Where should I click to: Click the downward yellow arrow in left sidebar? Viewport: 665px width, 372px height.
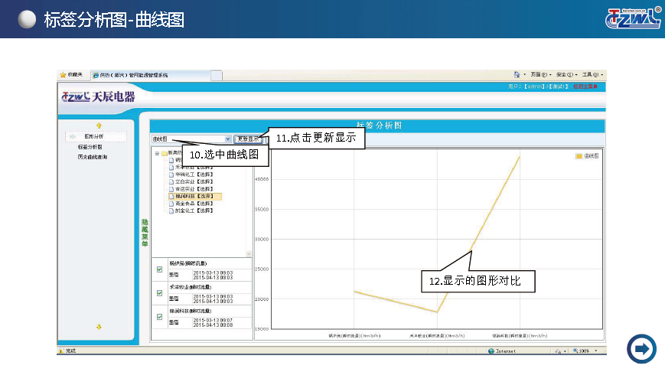pos(99,327)
